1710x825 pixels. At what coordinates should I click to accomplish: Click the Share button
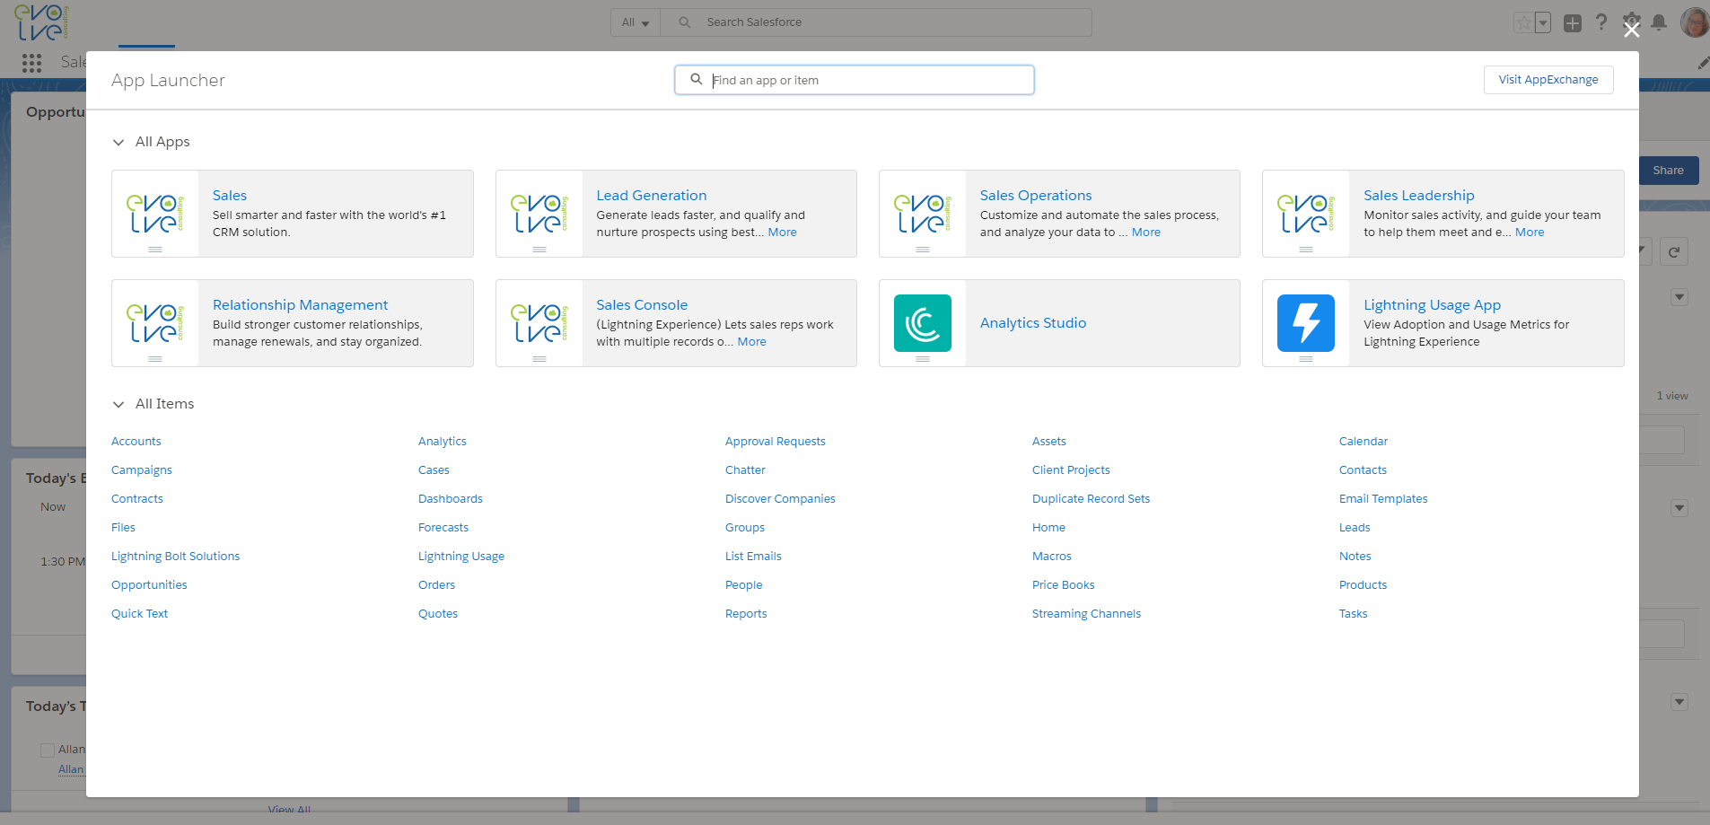(x=1668, y=170)
